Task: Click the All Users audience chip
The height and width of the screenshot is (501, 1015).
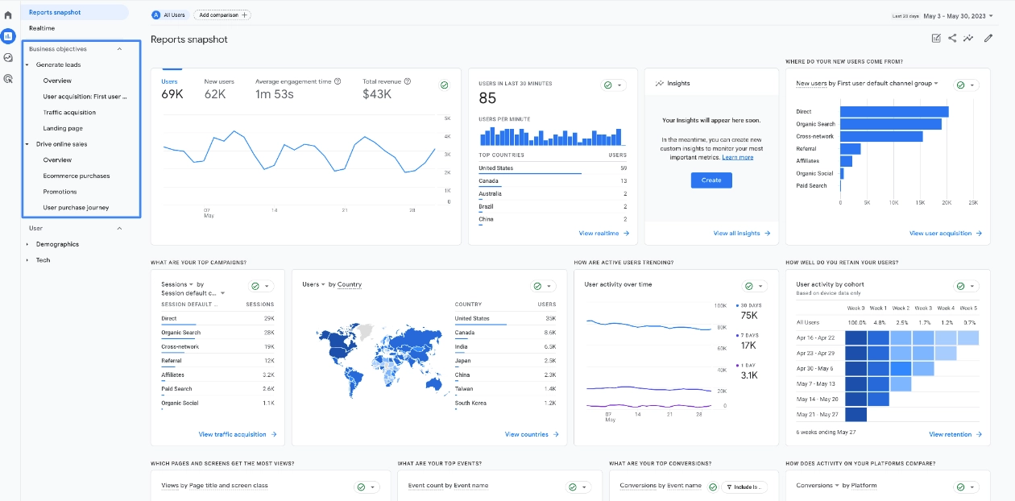Action: point(169,14)
